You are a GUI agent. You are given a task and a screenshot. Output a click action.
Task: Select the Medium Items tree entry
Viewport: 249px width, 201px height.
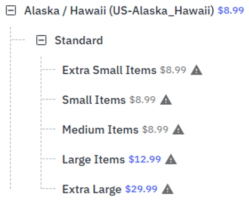(x=100, y=129)
